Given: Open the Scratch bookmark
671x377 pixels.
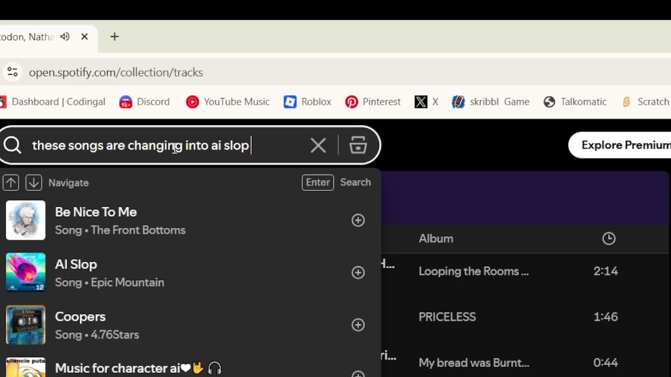Looking at the screenshot, I should (645, 102).
